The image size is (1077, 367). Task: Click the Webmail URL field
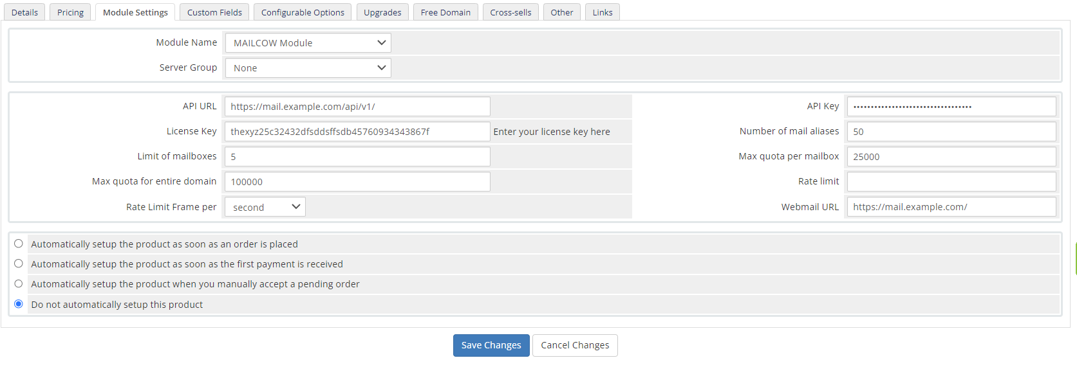[x=951, y=207]
